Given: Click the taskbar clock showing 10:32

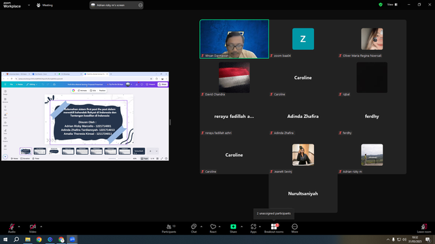Looking at the screenshot, I should [415, 239].
